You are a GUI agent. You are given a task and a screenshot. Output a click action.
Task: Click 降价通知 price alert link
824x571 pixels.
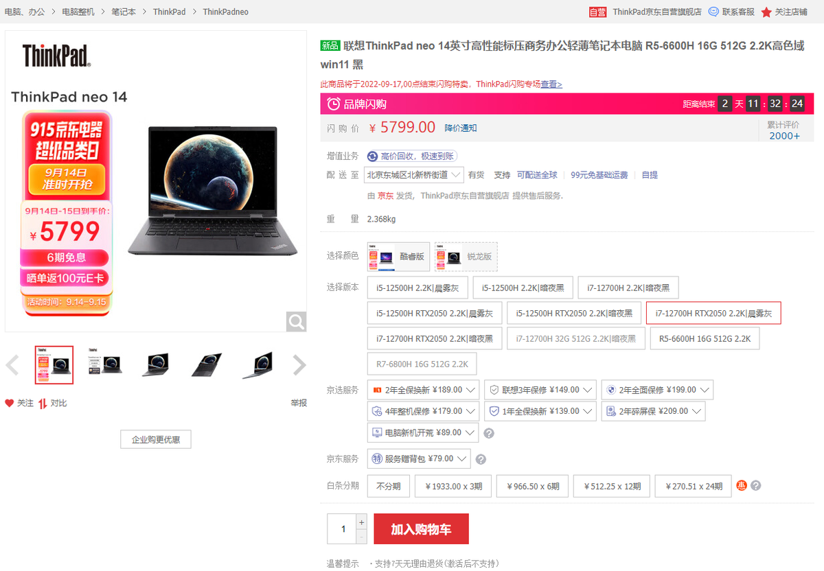coord(461,128)
